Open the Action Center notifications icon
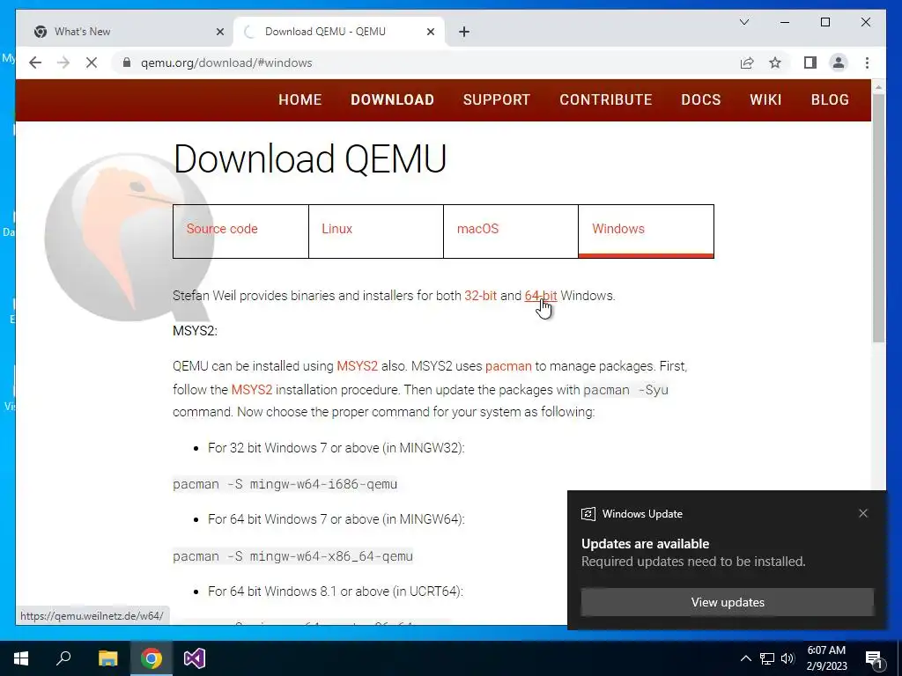902x676 pixels. click(x=874, y=658)
